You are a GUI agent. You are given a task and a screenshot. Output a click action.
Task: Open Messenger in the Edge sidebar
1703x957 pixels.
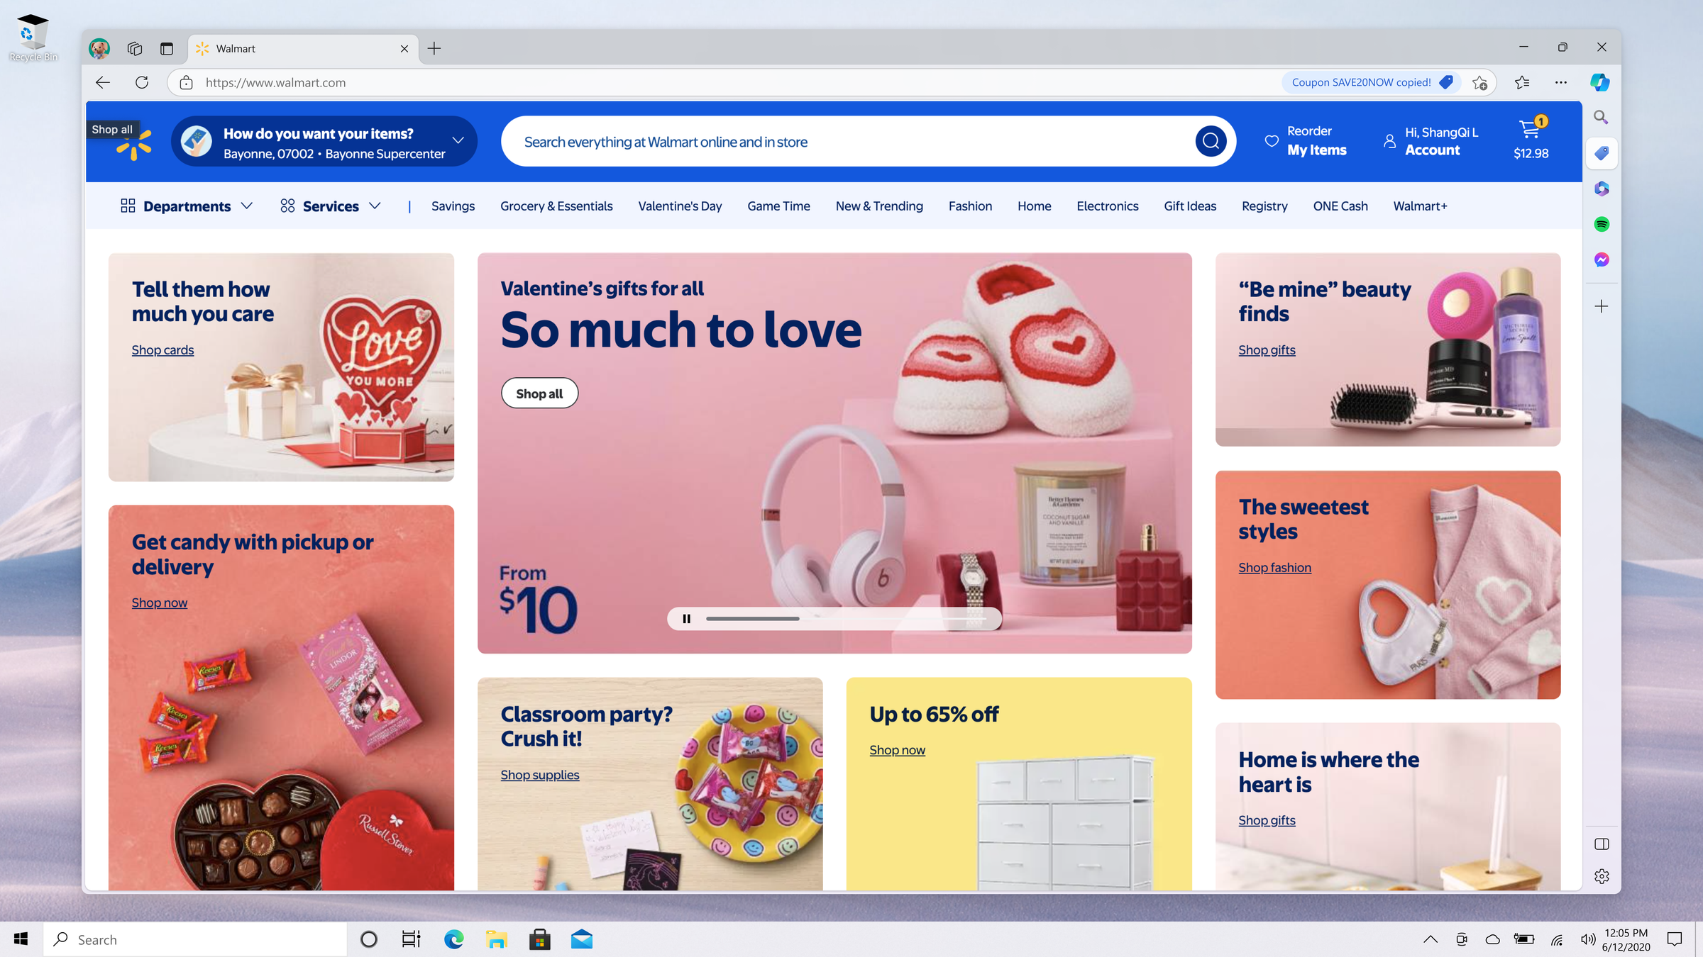click(x=1602, y=260)
